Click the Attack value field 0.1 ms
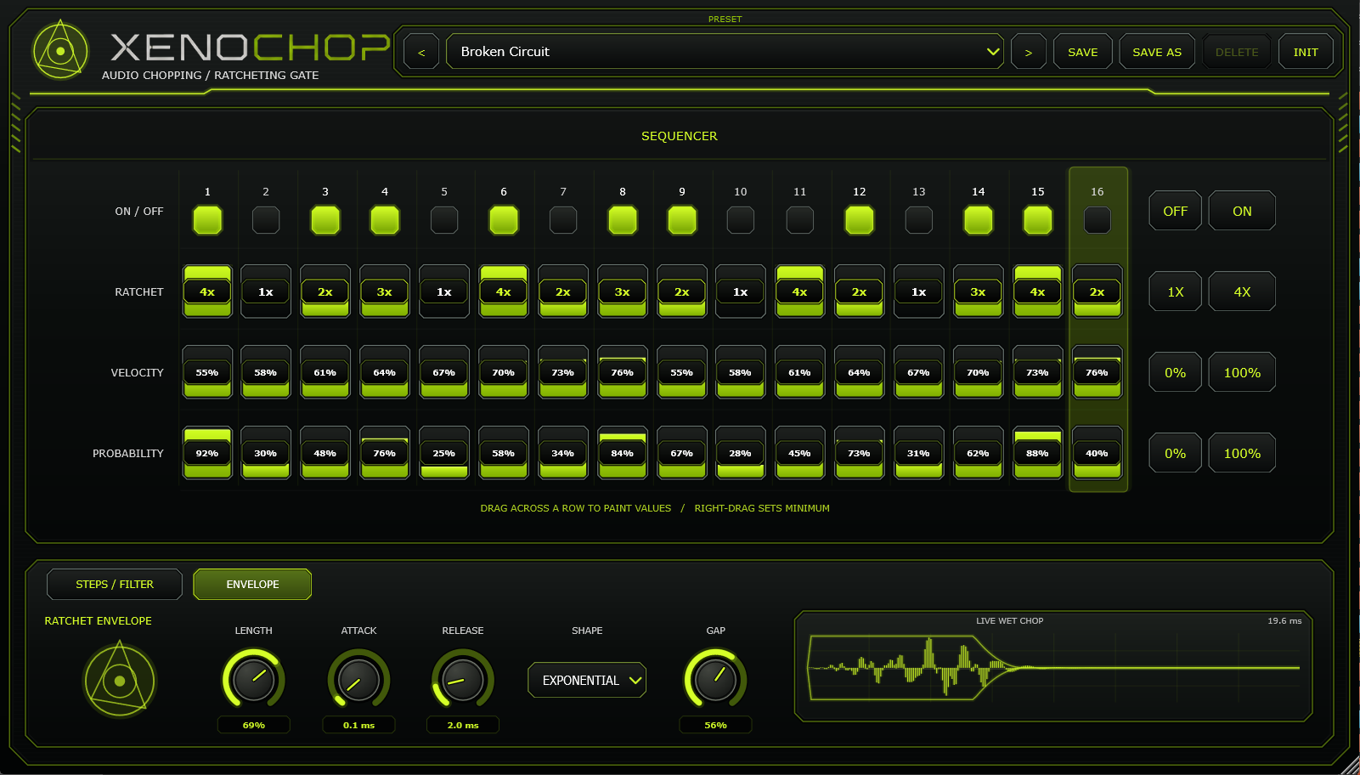 [358, 725]
